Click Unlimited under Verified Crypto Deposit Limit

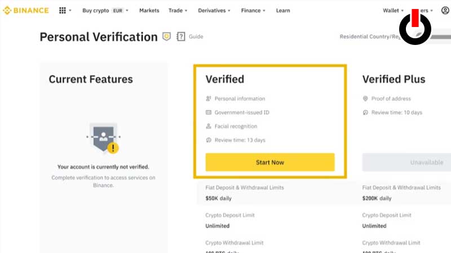point(218,226)
